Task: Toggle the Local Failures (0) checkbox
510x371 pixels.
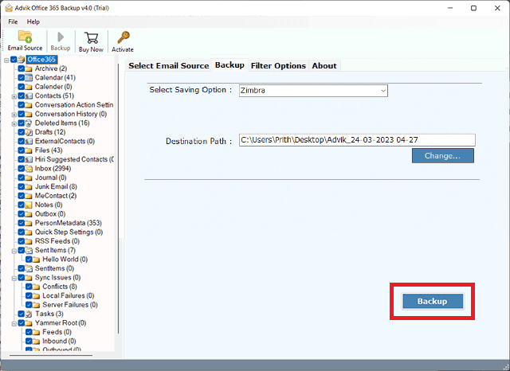Action: 29,295
